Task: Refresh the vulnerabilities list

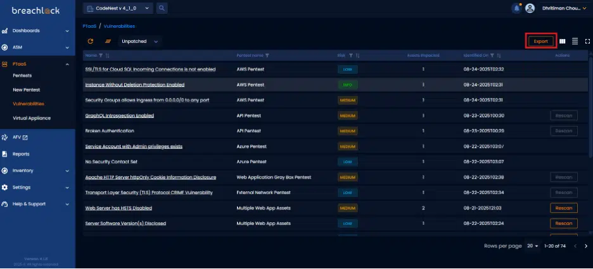Action: pyautogui.click(x=91, y=42)
